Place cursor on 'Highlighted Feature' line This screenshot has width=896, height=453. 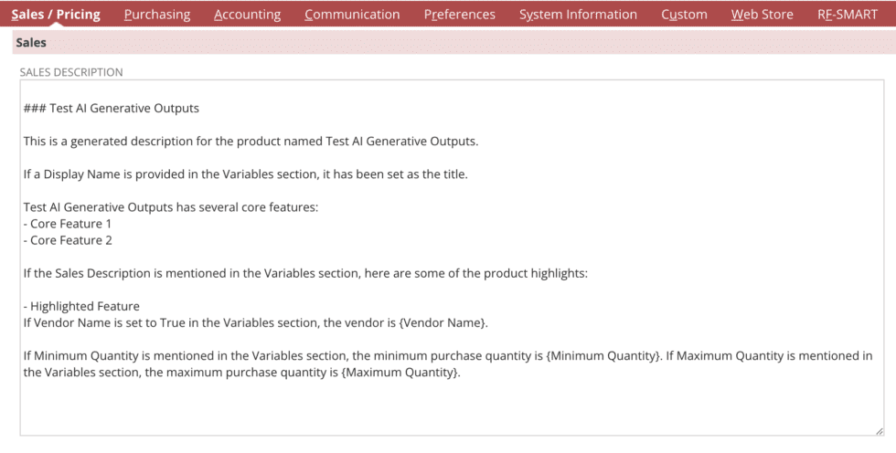click(85, 306)
